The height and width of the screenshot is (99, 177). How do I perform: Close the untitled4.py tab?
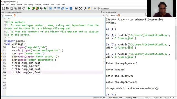pyautogui.click(x=15, y=15)
